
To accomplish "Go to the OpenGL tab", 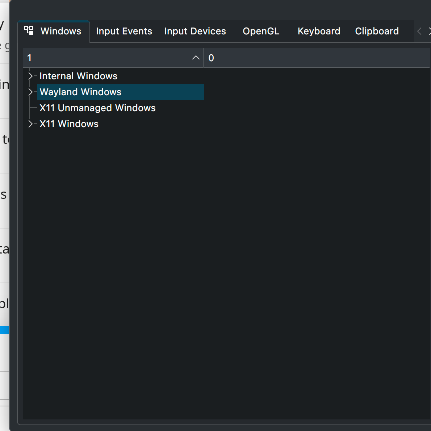I will point(261,32).
